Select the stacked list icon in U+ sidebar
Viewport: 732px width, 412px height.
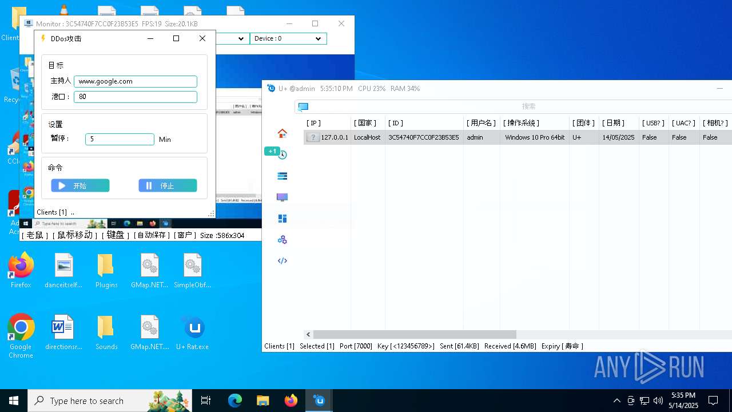[x=282, y=176]
